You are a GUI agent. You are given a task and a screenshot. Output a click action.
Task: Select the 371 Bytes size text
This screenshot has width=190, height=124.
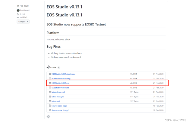point(134,92)
